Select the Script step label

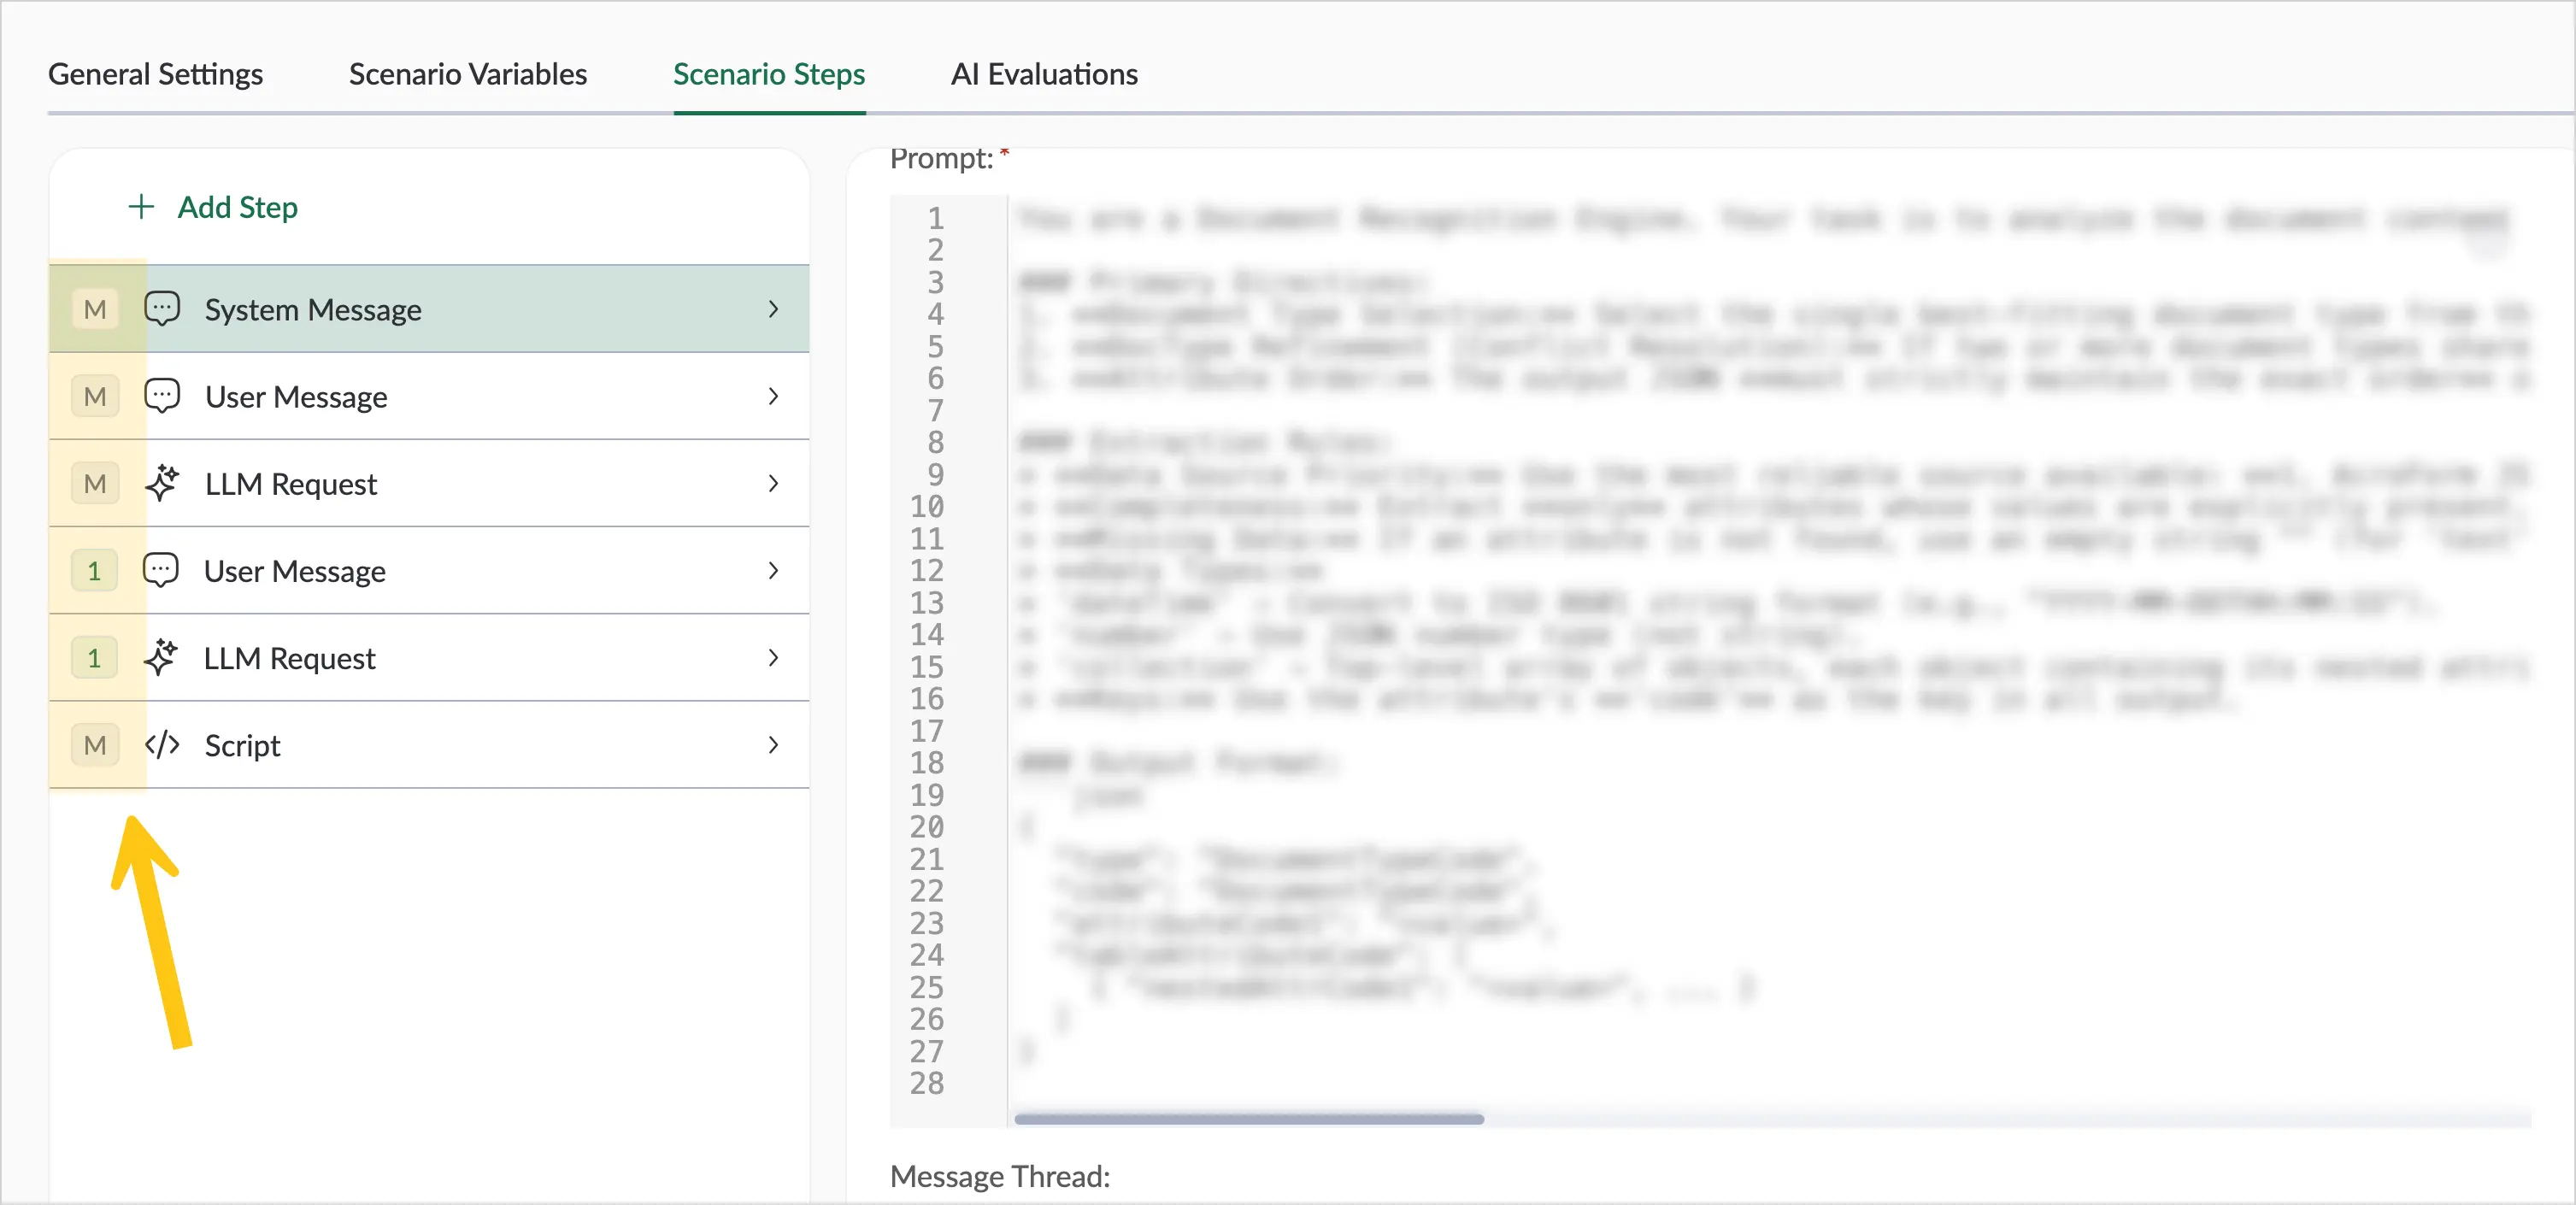coord(243,746)
